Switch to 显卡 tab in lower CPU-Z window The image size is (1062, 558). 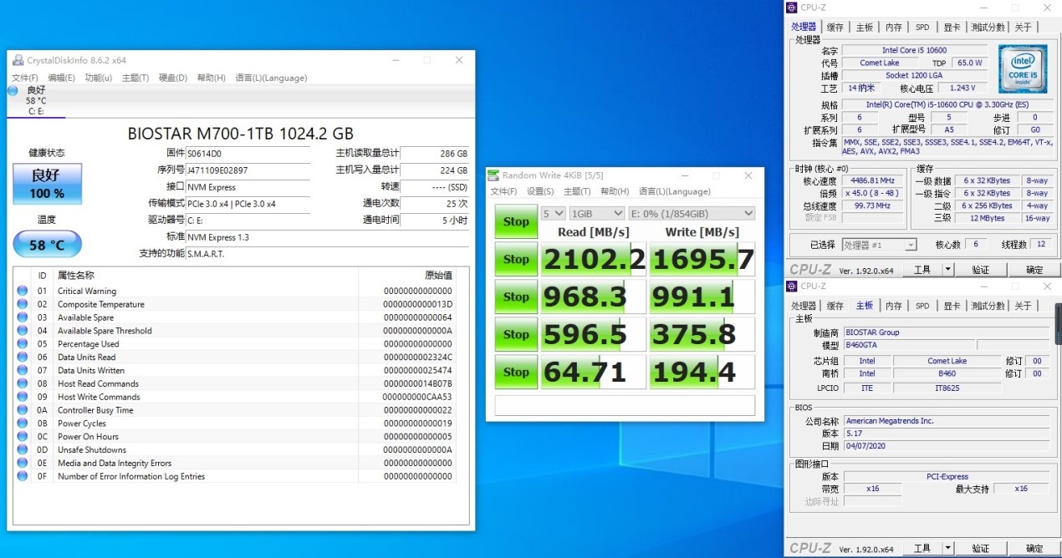(x=952, y=306)
